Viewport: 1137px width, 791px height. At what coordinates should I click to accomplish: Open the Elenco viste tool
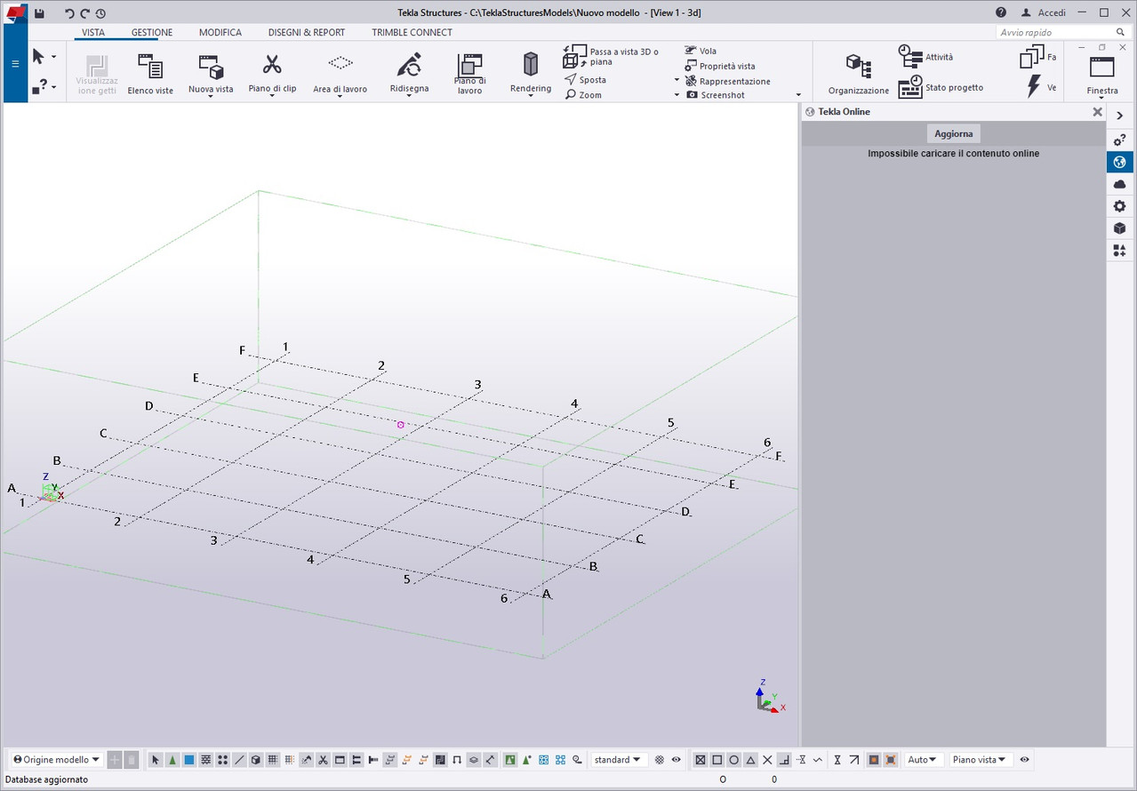(x=150, y=73)
